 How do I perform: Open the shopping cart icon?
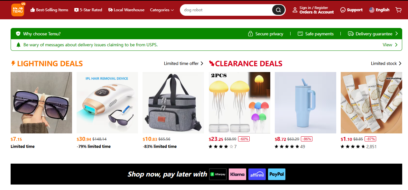pyautogui.click(x=398, y=10)
